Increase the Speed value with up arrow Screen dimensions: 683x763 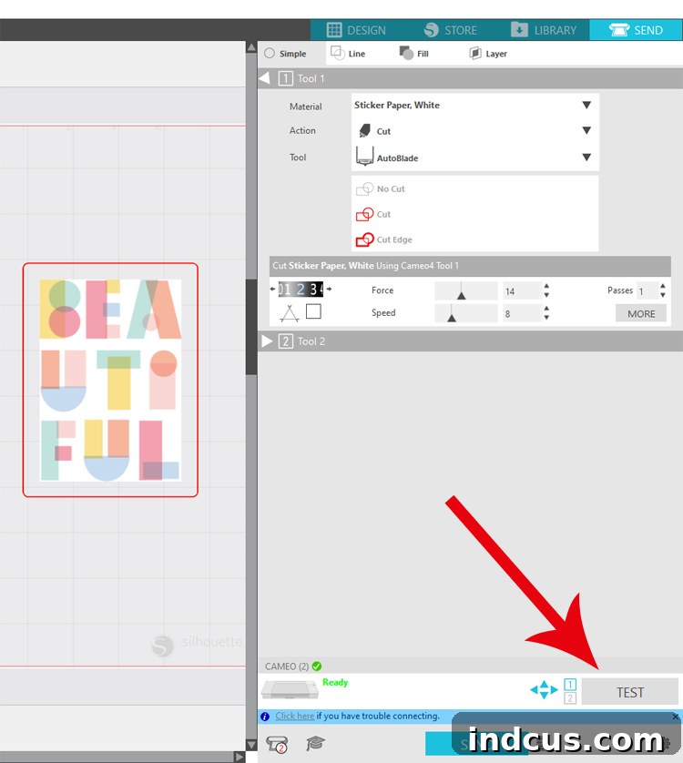tap(546, 309)
